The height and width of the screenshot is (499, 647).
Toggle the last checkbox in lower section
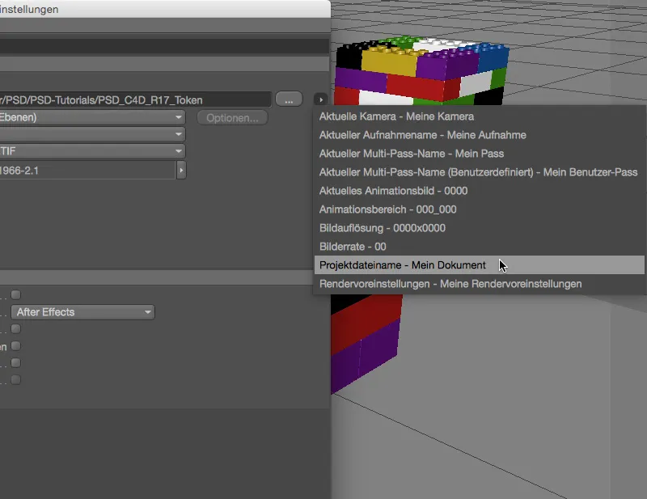tap(15, 380)
